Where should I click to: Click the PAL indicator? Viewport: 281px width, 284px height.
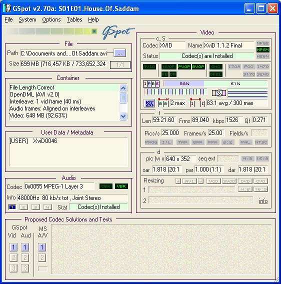coord(245,142)
